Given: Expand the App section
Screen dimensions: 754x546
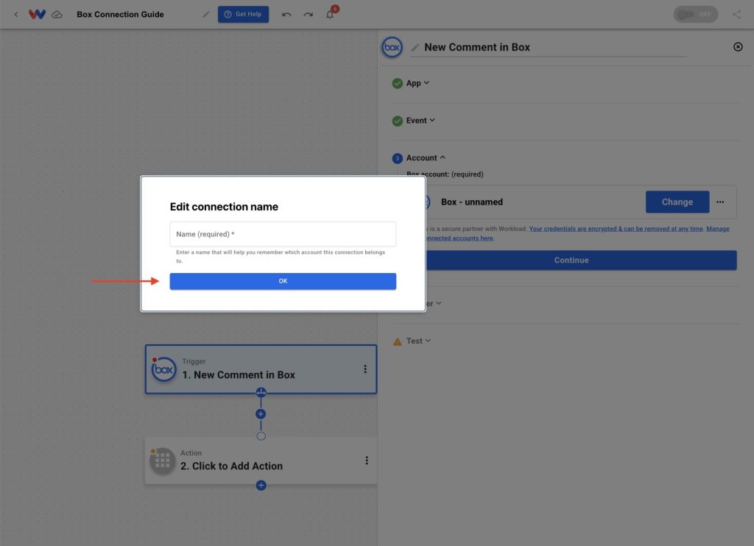Looking at the screenshot, I should 417,83.
